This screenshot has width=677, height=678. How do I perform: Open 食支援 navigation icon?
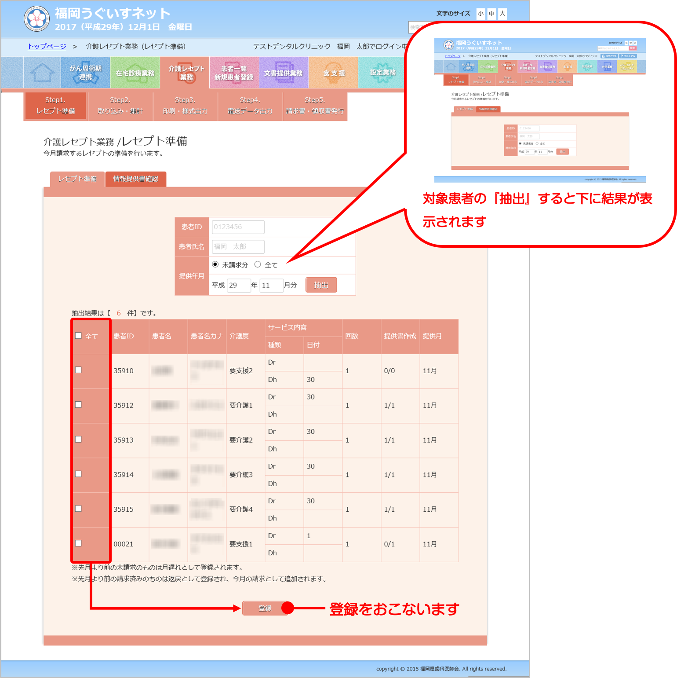334,73
